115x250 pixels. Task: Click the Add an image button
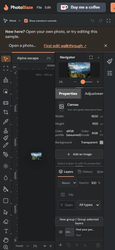[79, 154]
